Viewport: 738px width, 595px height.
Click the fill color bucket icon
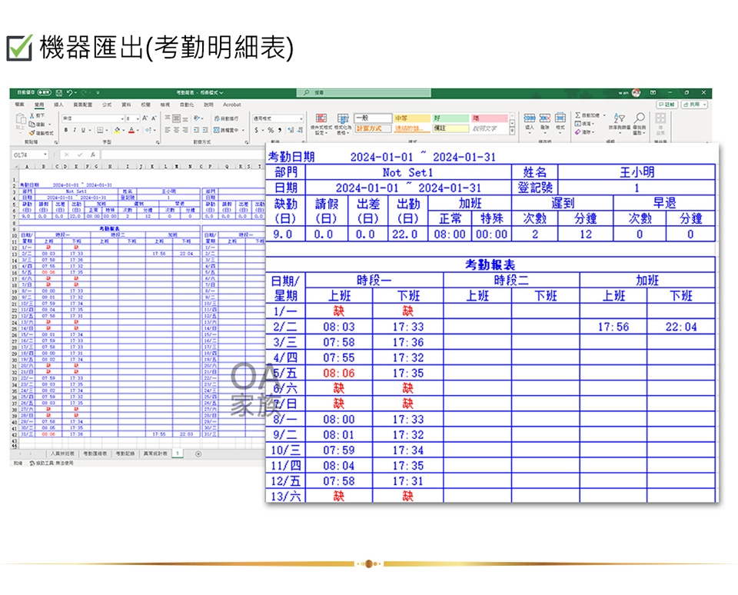(x=118, y=130)
